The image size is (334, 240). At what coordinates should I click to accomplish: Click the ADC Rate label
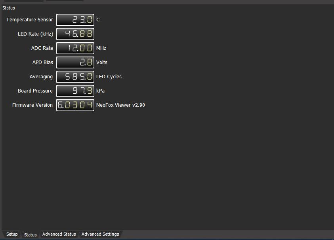42,48
